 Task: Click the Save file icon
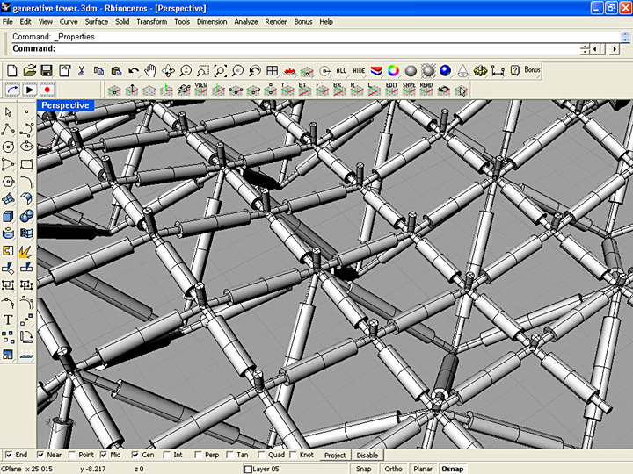[x=47, y=70]
